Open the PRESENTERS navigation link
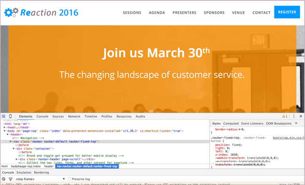The image size is (305, 185). point(184,12)
